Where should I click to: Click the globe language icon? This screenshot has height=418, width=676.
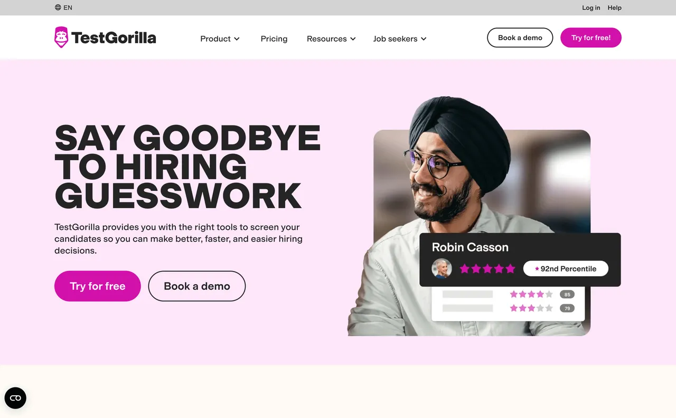[x=58, y=7]
